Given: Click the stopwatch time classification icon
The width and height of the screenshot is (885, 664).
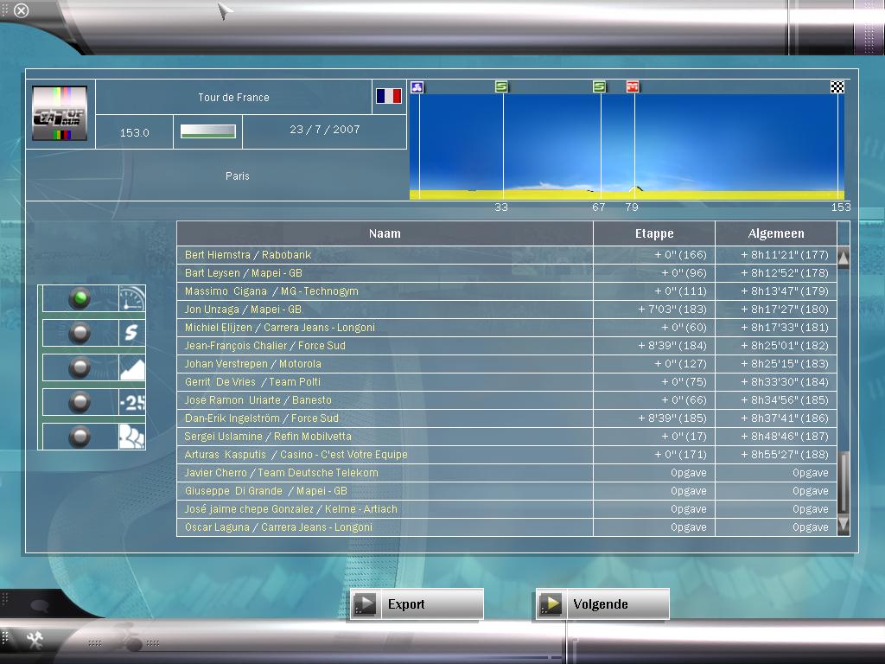Looking at the screenshot, I should point(131,298).
